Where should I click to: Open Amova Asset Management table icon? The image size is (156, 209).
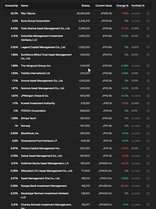pyautogui.click(x=148, y=81)
